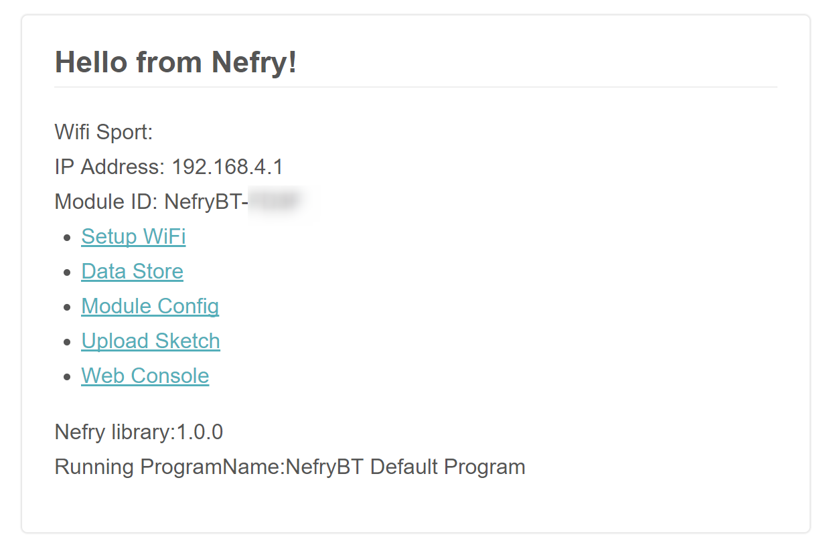823x553 pixels.
Task: Launch the Web Console link
Action: click(x=145, y=376)
